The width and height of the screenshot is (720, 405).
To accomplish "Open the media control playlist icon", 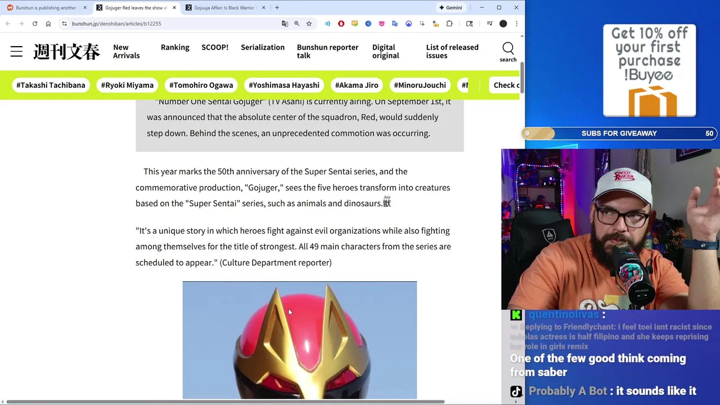I will click(x=489, y=24).
